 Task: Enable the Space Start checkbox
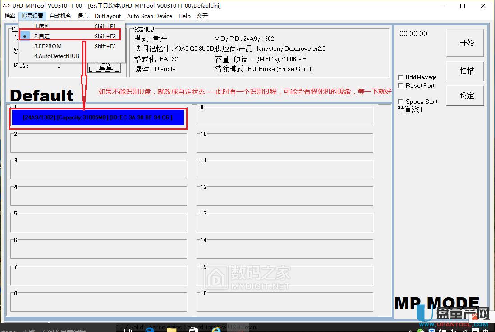click(400, 102)
